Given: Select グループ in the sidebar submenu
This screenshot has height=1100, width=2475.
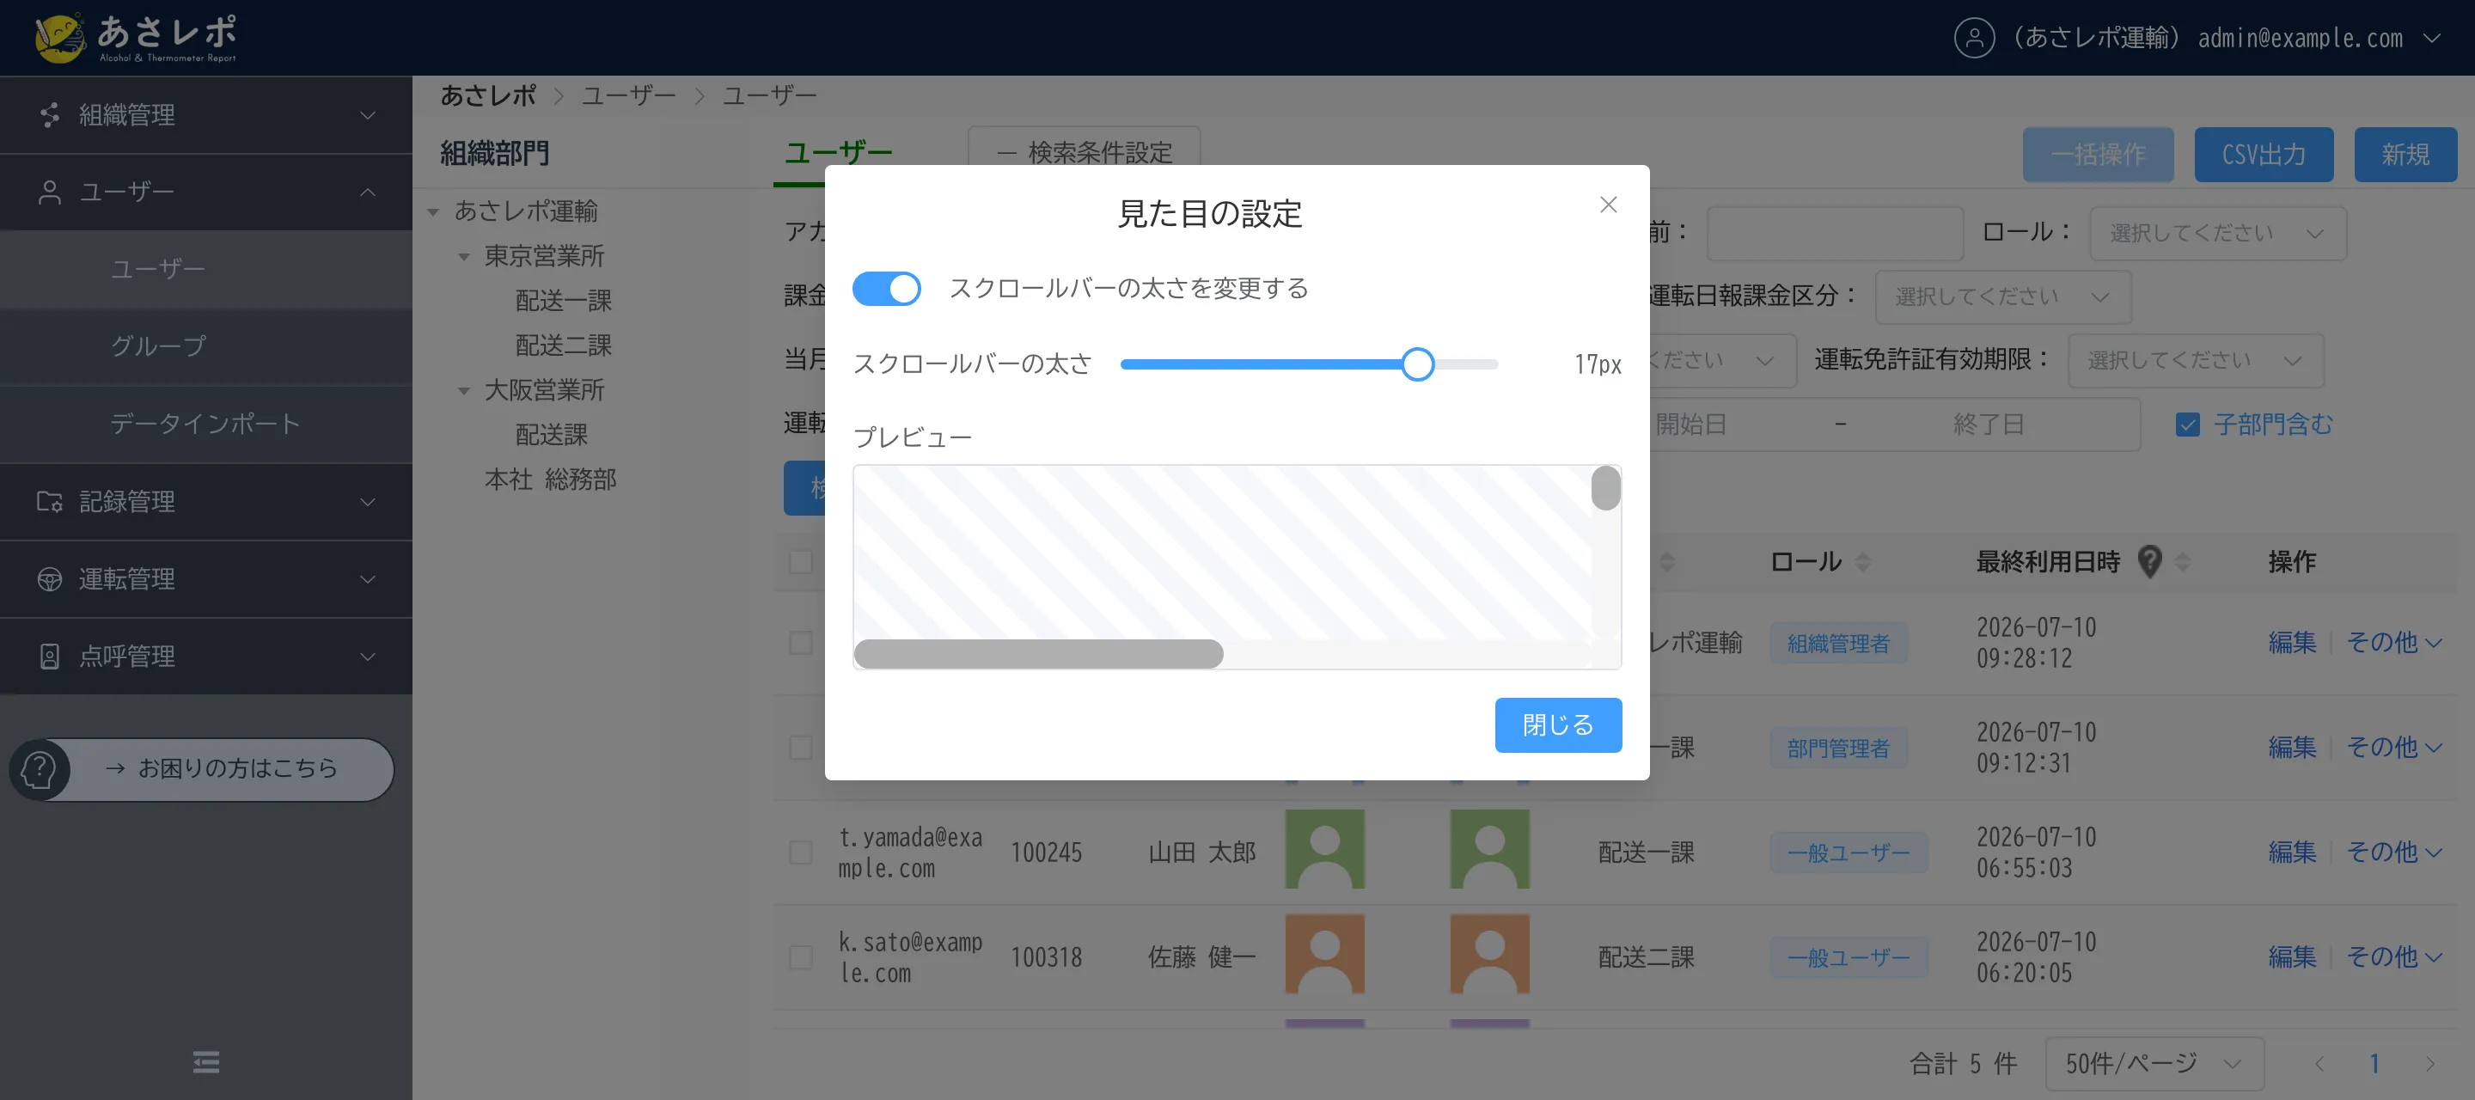Looking at the screenshot, I should point(205,347).
